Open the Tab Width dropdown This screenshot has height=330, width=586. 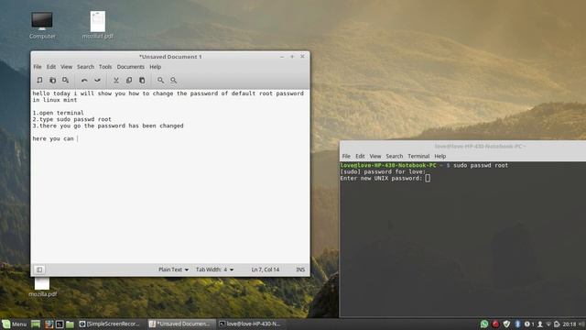tap(215, 269)
